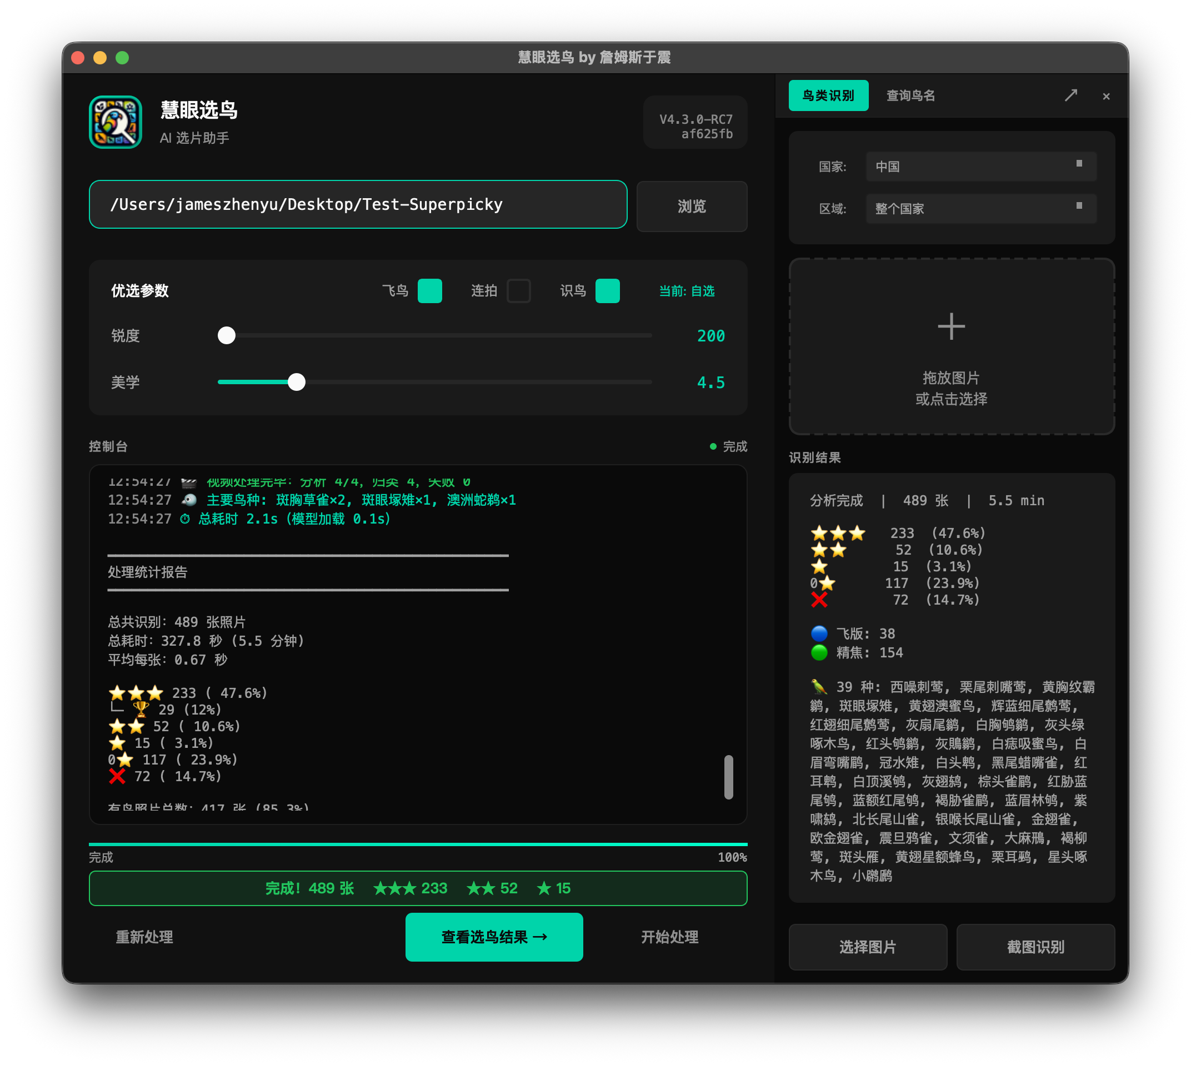Viewport: 1191px width, 1066px height.
Task: Click the completed progress bar at 100%
Action: (418, 844)
